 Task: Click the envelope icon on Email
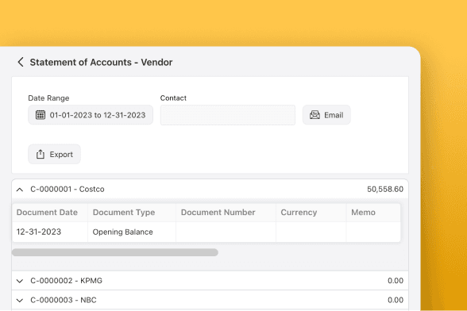tap(315, 115)
